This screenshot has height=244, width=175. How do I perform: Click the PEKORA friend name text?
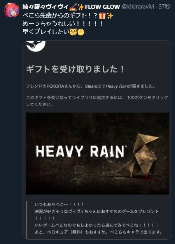click(x=55, y=86)
